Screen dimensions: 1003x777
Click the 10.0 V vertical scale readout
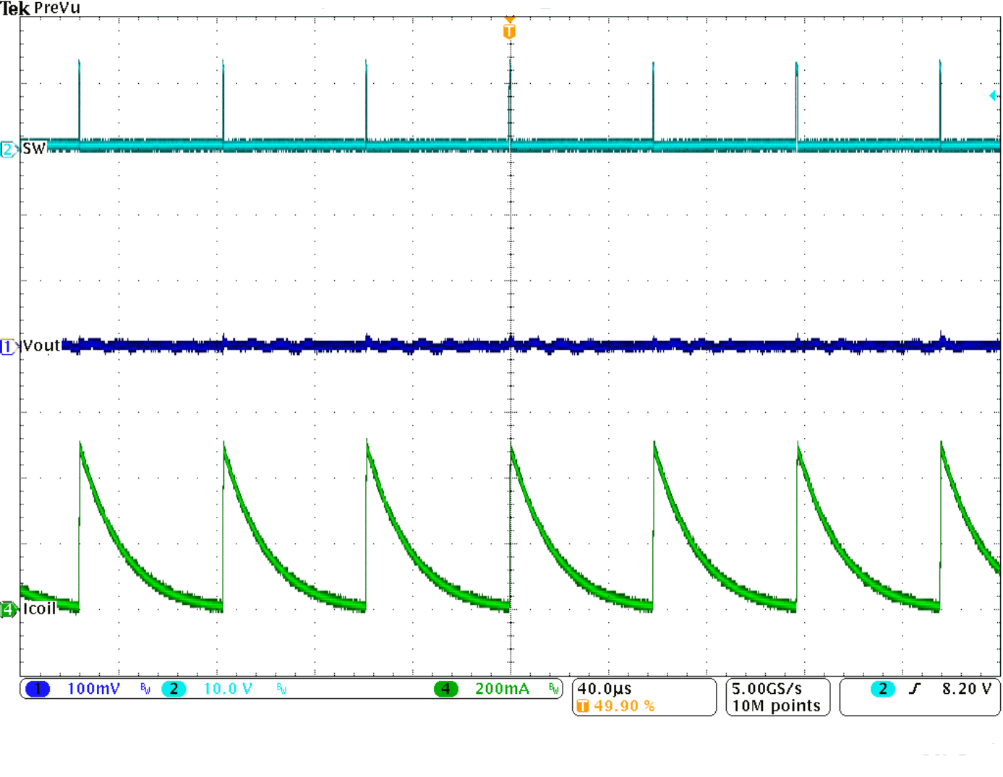click(228, 689)
